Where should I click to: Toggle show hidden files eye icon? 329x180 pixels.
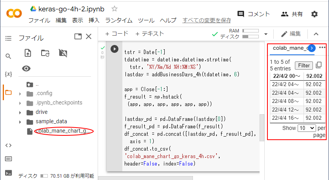coord(26,68)
